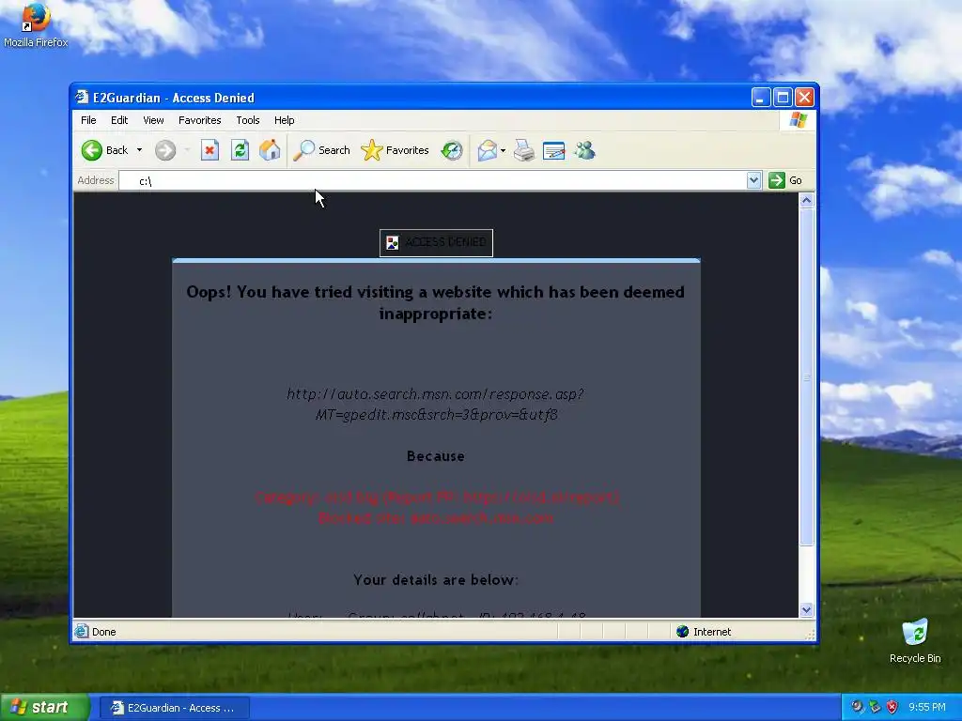Open the Mozilla Firefox desktop shortcut

36,24
